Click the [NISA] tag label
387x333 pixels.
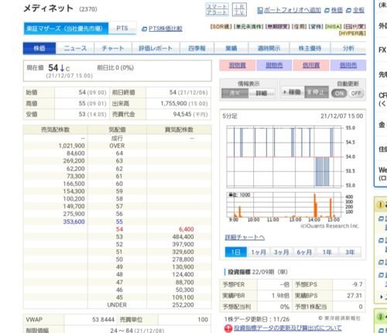[333, 26]
